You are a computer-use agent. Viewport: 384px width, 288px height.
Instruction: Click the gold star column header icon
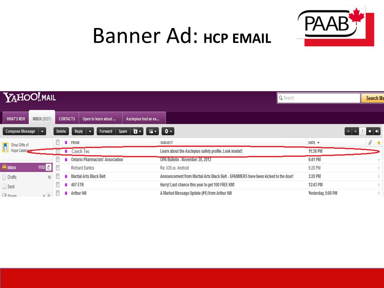pyautogui.click(x=379, y=142)
